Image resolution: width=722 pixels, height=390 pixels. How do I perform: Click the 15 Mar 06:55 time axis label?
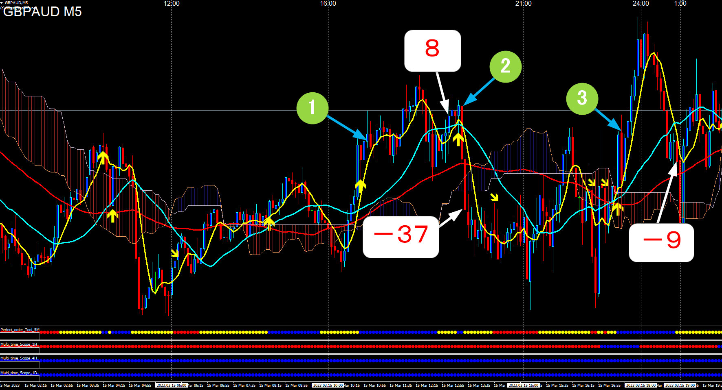click(218, 385)
